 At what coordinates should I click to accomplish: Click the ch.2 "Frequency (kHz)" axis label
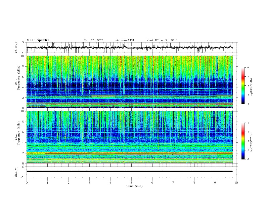(19, 133)
